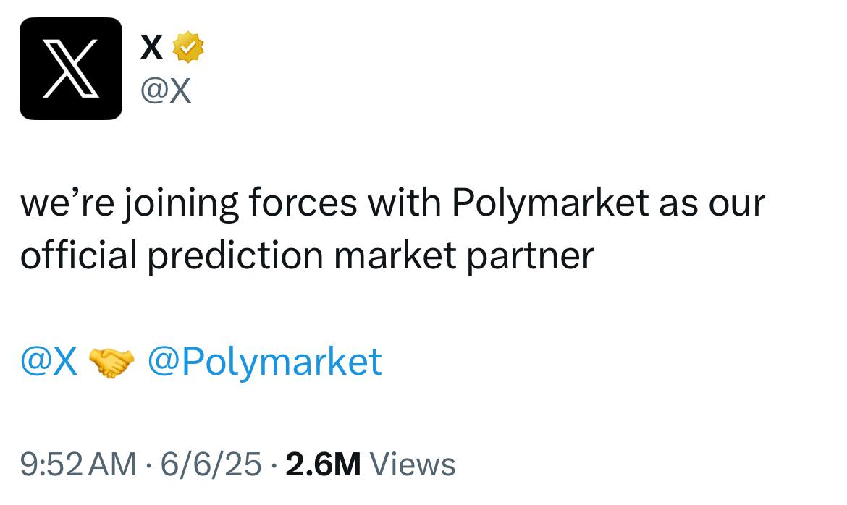
Task: Click the word "with" in tweet text
Action: click(x=405, y=202)
